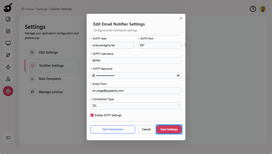Click the Enable SMTP Settings label
The width and height of the screenshot is (272, 154).
coord(108,115)
